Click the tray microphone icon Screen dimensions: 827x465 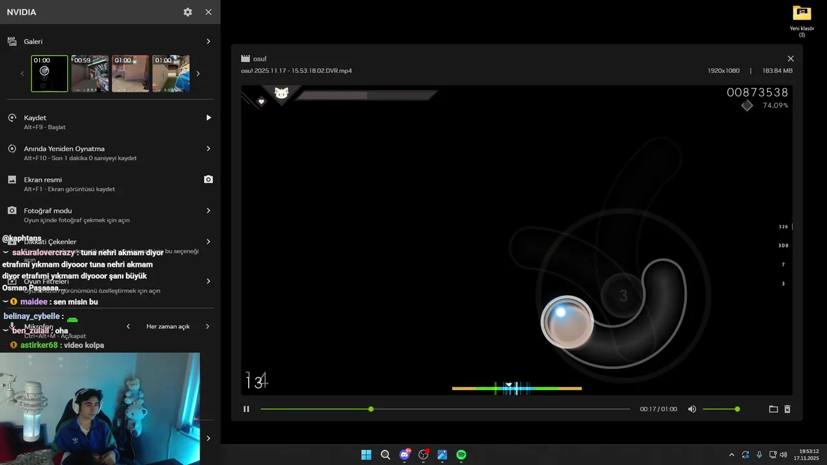pos(759,455)
